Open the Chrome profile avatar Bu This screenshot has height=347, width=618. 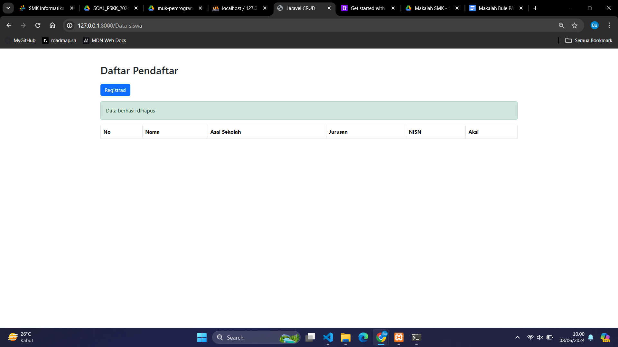point(594,25)
